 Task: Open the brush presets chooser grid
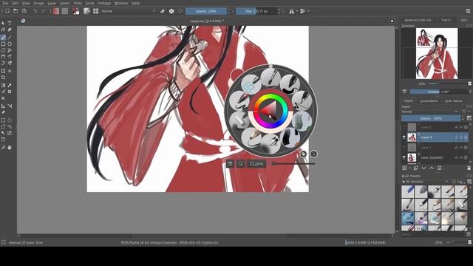coord(96,11)
